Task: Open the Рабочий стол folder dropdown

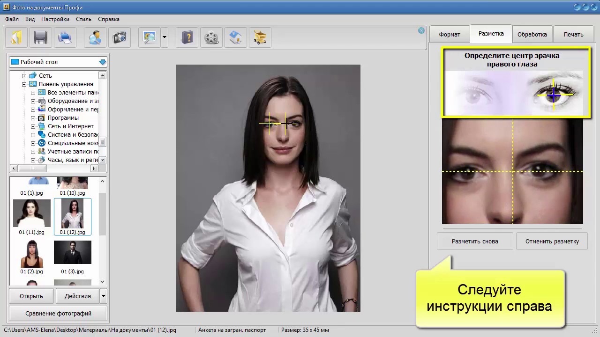Action: pyautogui.click(x=103, y=62)
